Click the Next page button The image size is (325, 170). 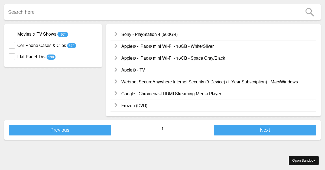pyautogui.click(x=265, y=130)
